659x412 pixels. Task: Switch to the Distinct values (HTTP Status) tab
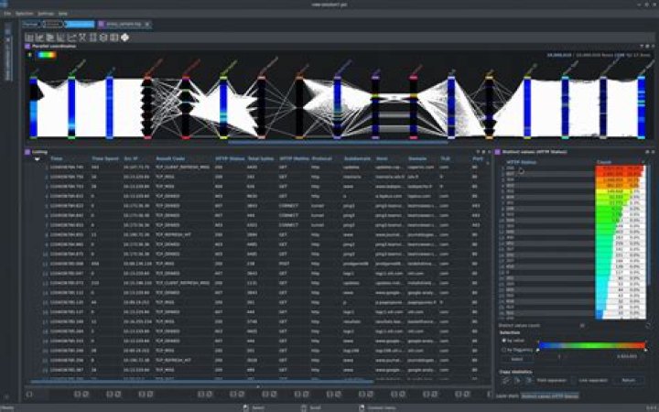pyautogui.click(x=550, y=396)
